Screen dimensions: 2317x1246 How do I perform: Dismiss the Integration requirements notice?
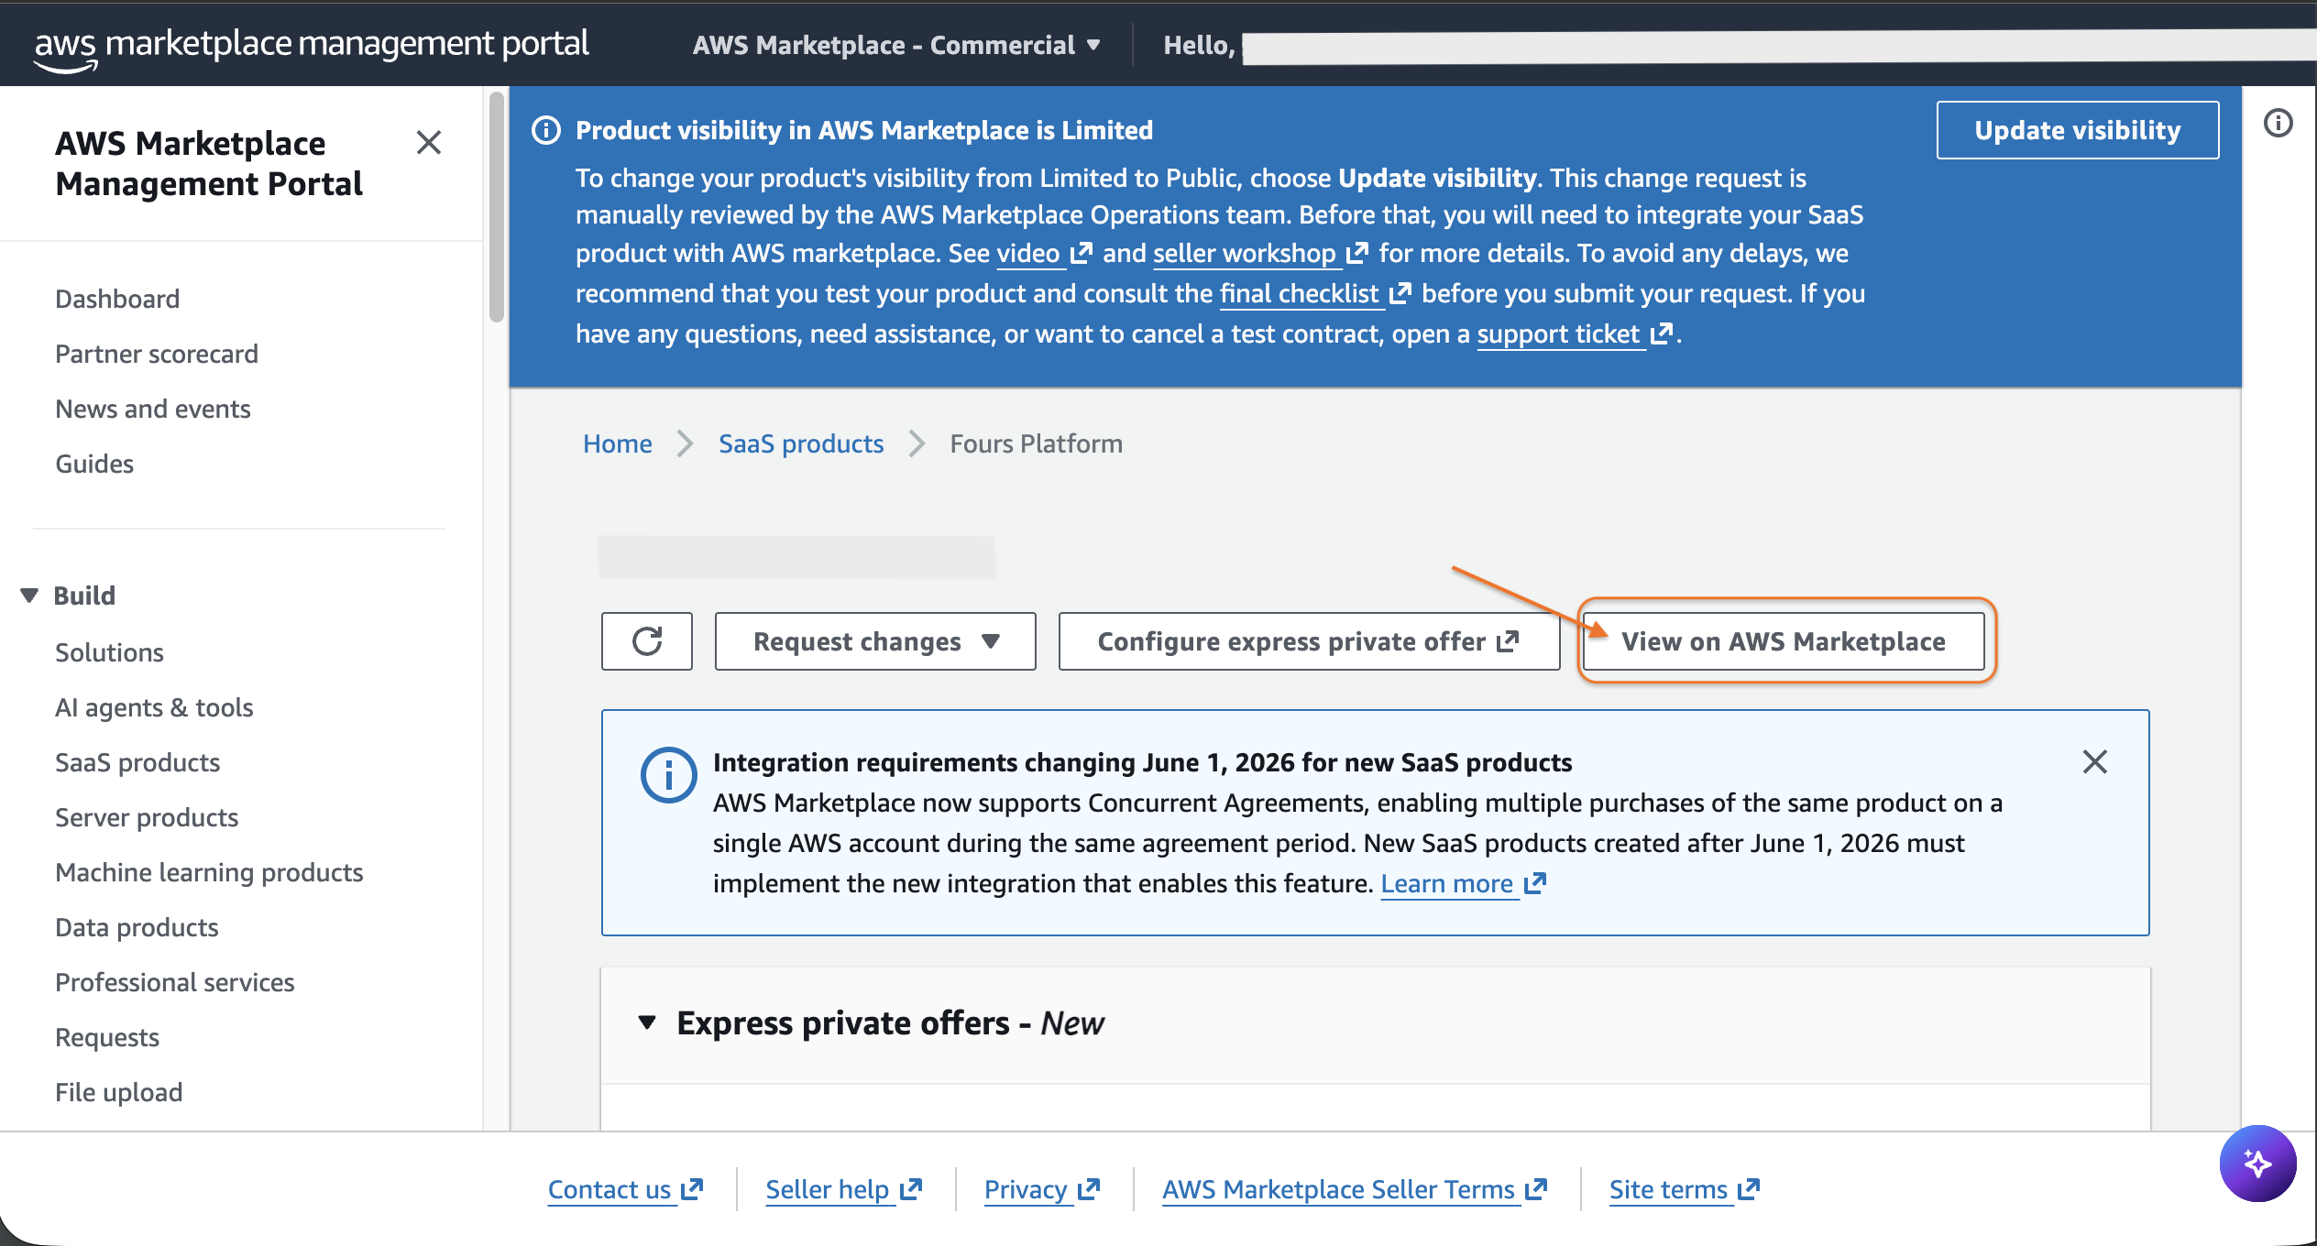point(2094,762)
